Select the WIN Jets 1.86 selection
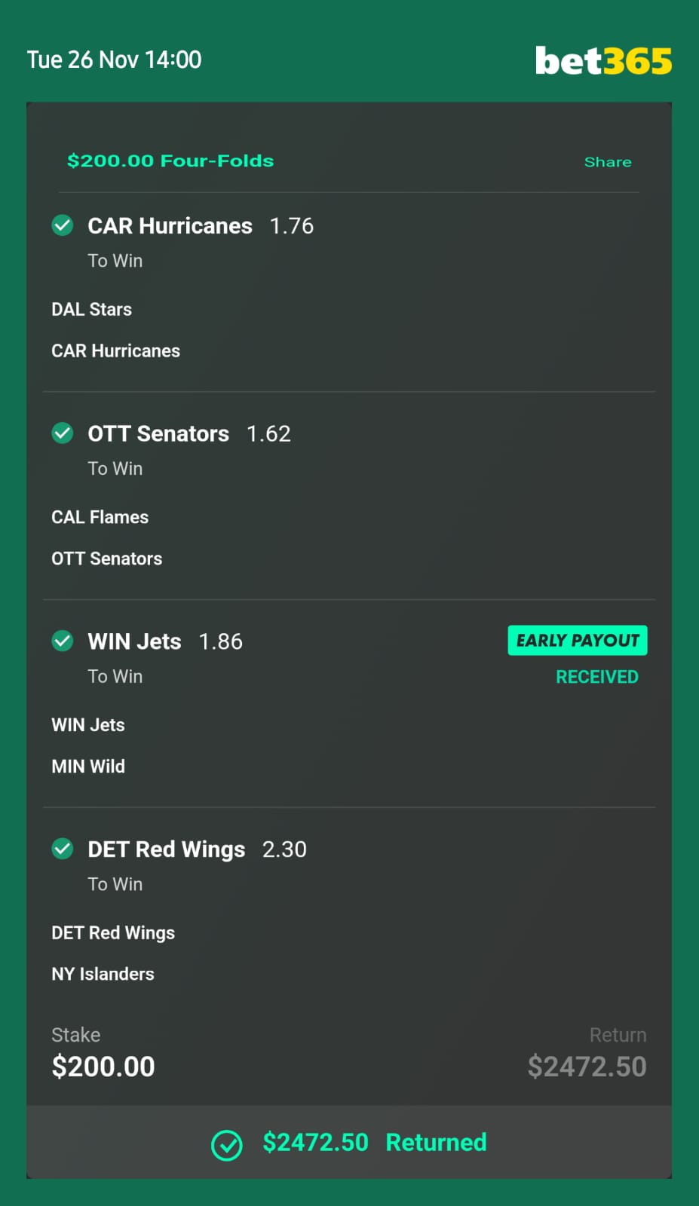This screenshot has width=699, height=1206. [x=165, y=642]
